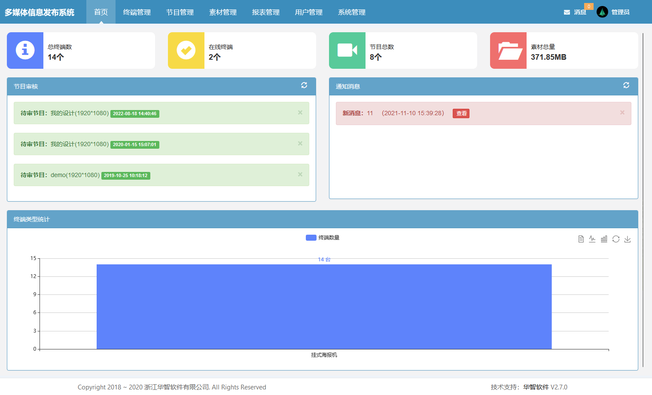Image resolution: width=652 pixels, height=395 pixels.
Task: Restore the chart to default
Action: tap(616, 239)
